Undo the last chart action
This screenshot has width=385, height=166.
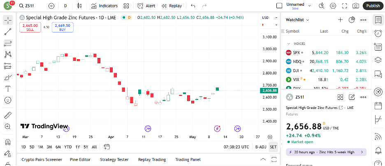[x=193, y=6]
